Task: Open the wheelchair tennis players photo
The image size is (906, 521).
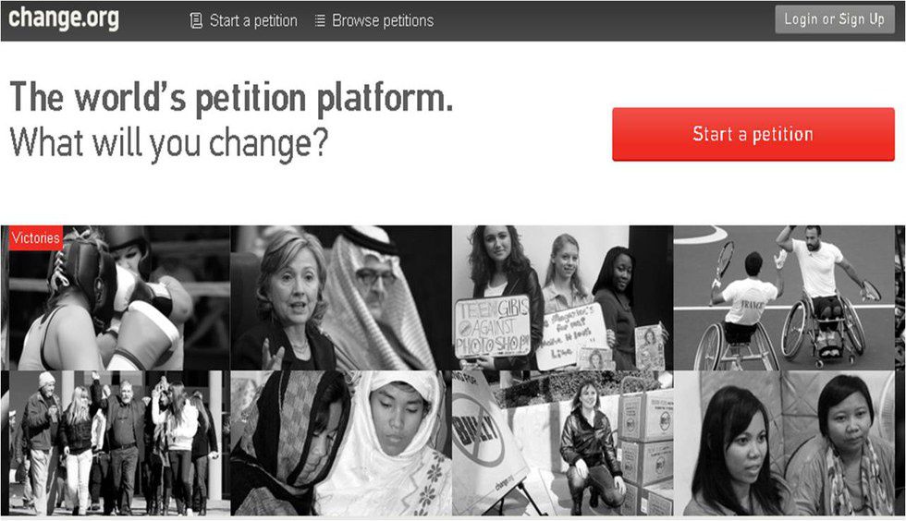Action: 784,298
